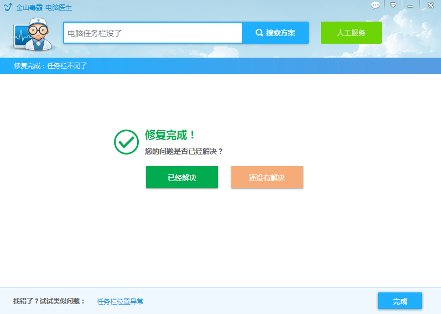Click the Kingsoft bird logo in title bar
441x314 pixels.
coord(8,7)
